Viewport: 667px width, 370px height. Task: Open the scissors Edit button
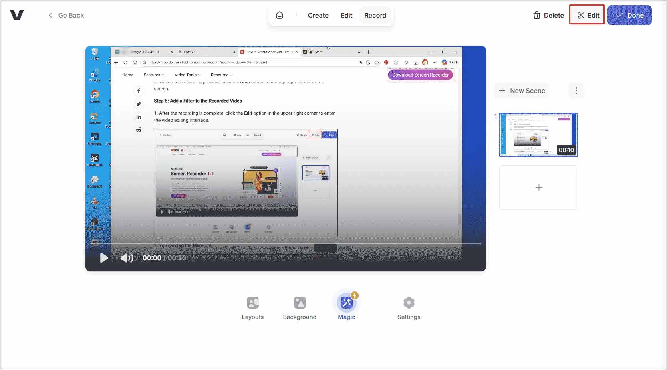587,15
